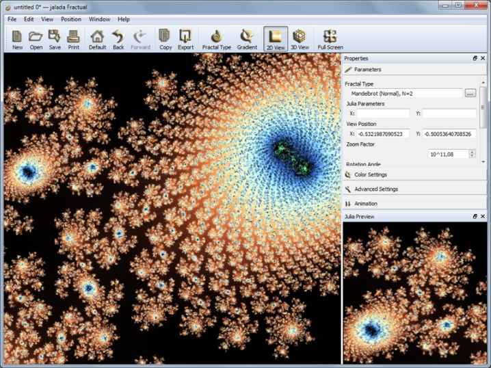This screenshot has width=491, height=368.
Task: Open the Gradient editor icon
Action: pos(247,38)
